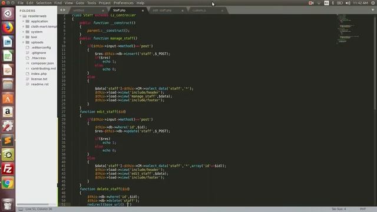Open the Amazon launcher icon
377x212 pixels.
[x=8, y=112]
